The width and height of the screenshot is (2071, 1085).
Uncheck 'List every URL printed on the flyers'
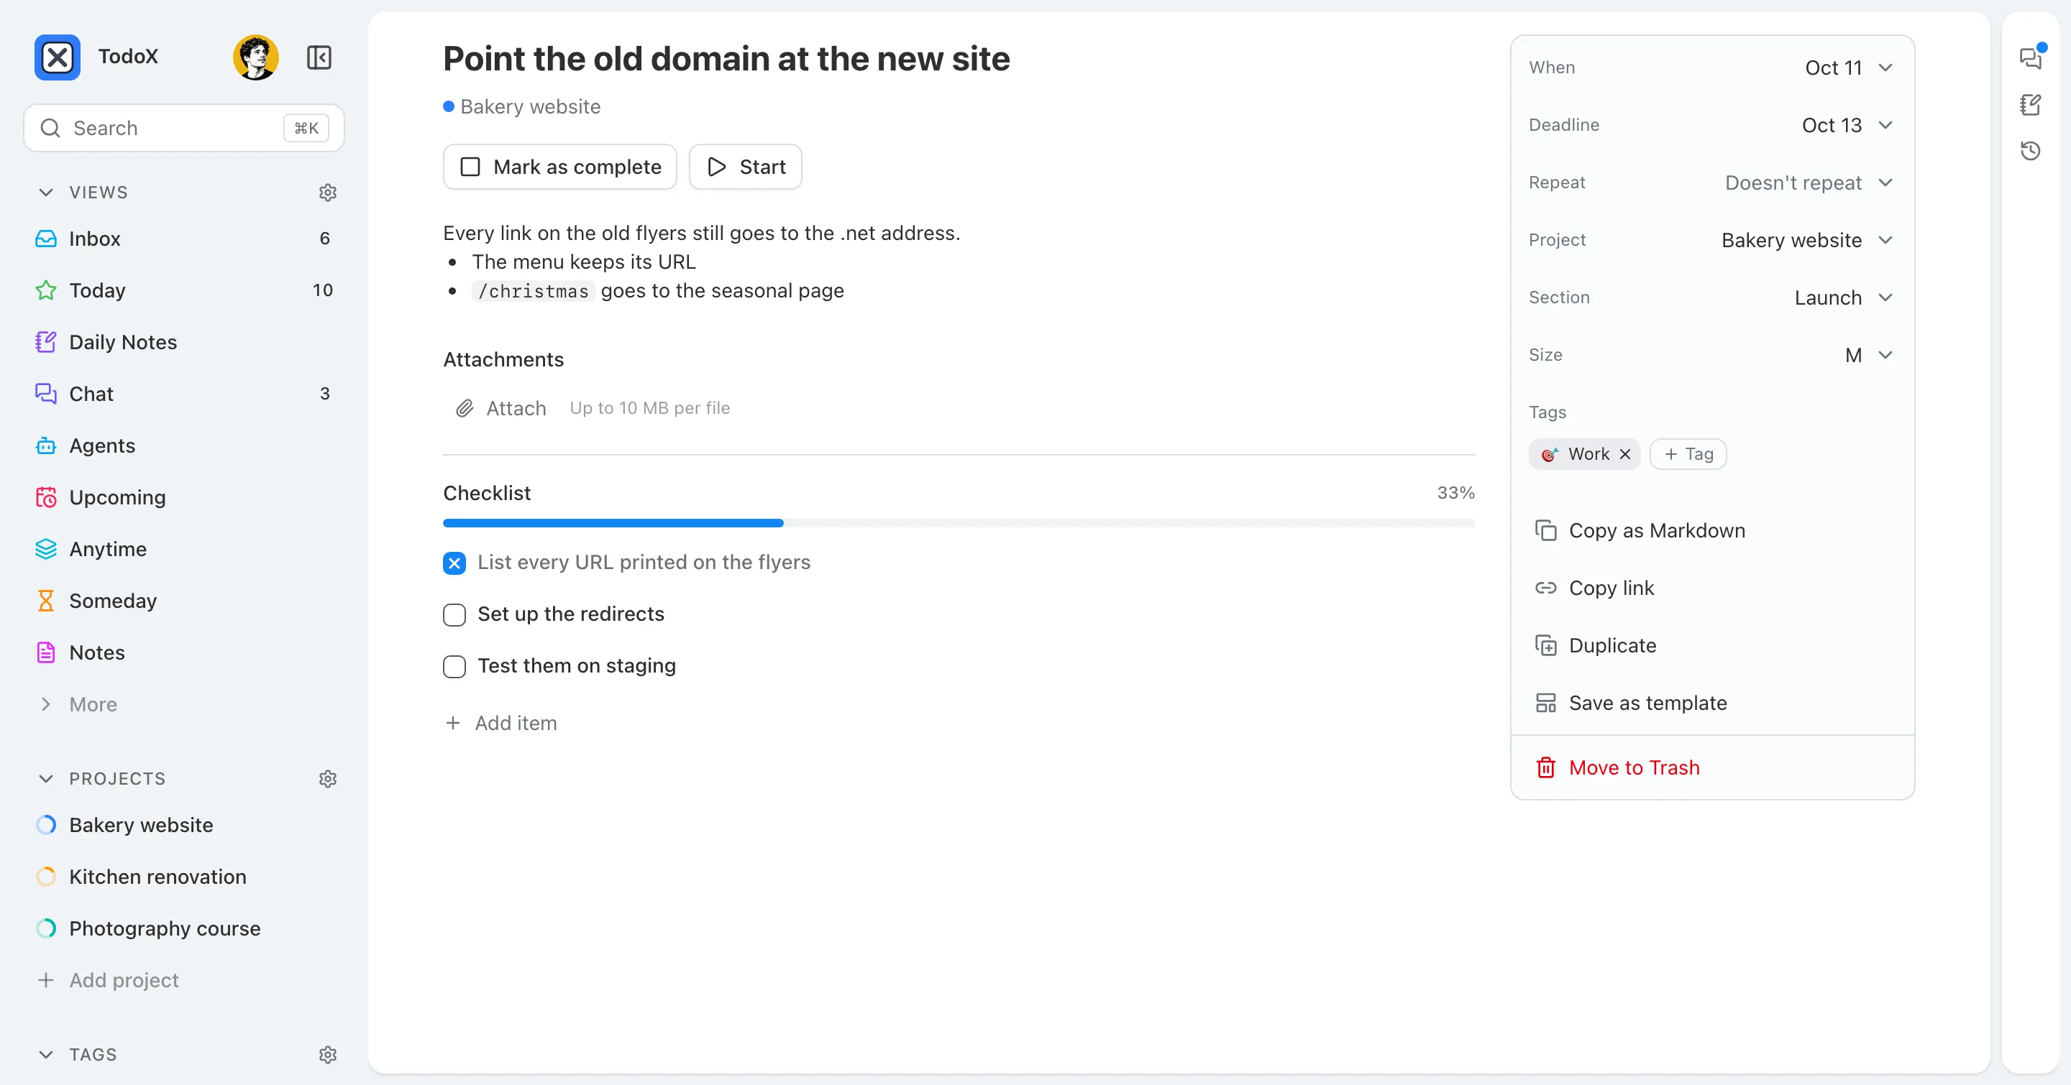pyautogui.click(x=454, y=563)
